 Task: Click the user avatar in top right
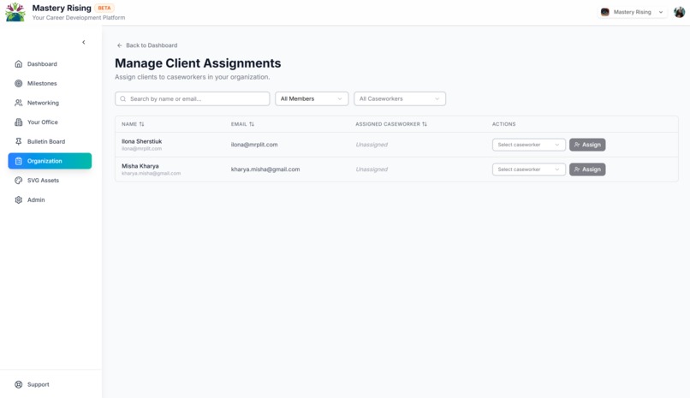(680, 12)
